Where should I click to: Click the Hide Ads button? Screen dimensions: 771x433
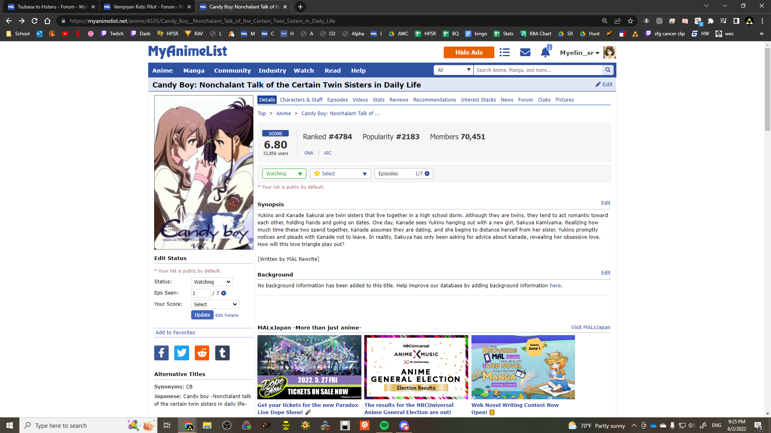point(469,53)
